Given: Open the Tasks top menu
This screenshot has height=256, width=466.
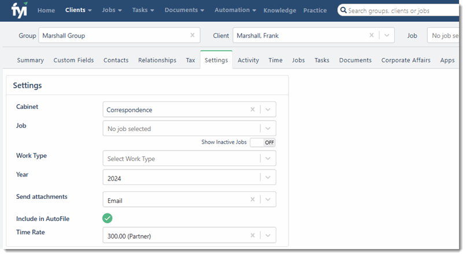Looking at the screenshot, I should [143, 10].
